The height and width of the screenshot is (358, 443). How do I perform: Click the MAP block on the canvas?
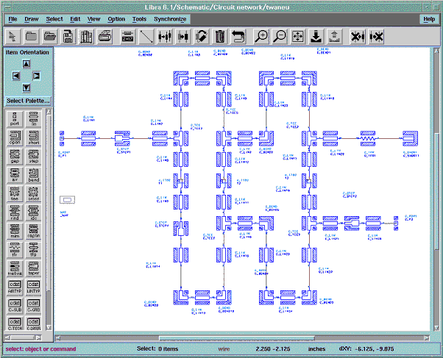click(x=67, y=200)
